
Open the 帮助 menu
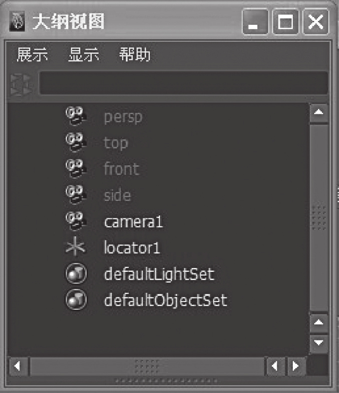tap(135, 54)
